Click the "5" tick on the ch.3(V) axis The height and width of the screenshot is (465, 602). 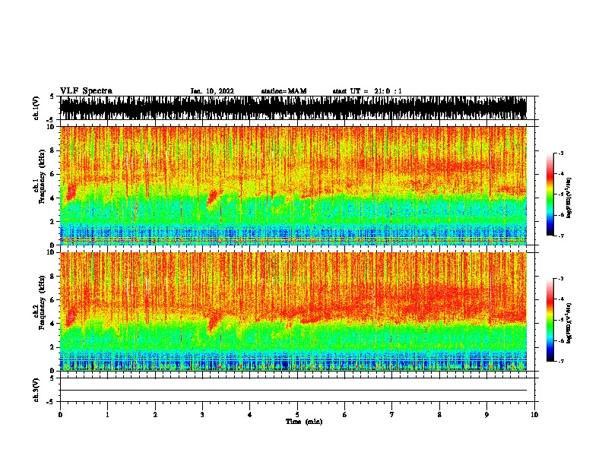[52, 378]
